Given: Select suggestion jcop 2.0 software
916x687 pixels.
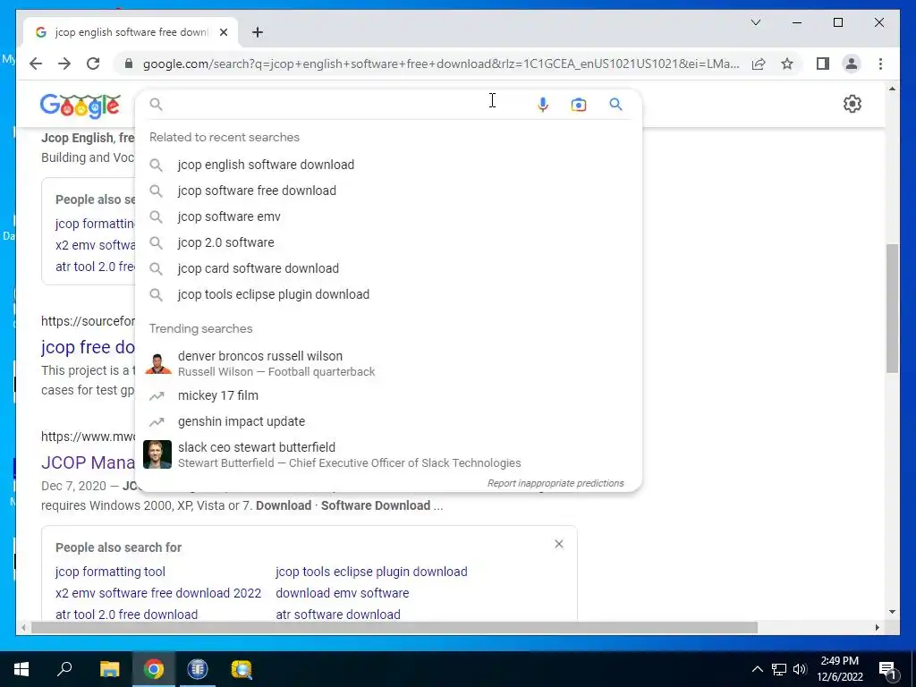Looking at the screenshot, I should (x=388, y=242).
